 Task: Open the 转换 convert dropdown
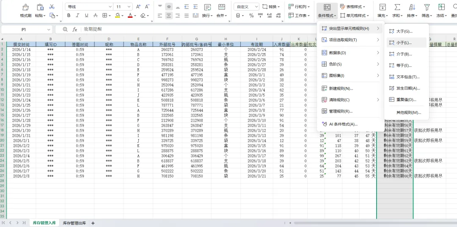[271, 6]
